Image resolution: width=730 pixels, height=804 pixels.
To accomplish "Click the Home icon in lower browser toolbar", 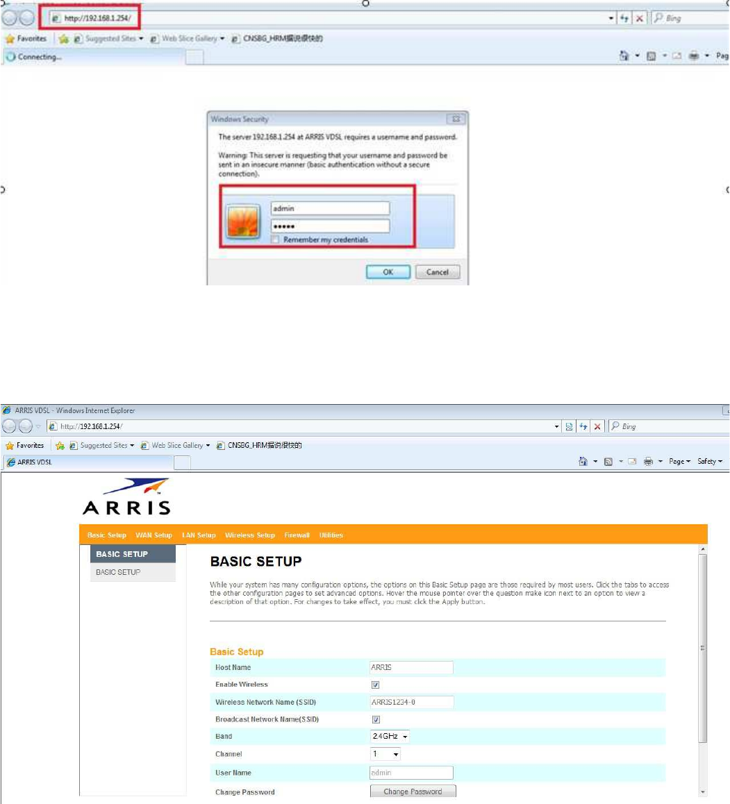I will pos(583,462).
